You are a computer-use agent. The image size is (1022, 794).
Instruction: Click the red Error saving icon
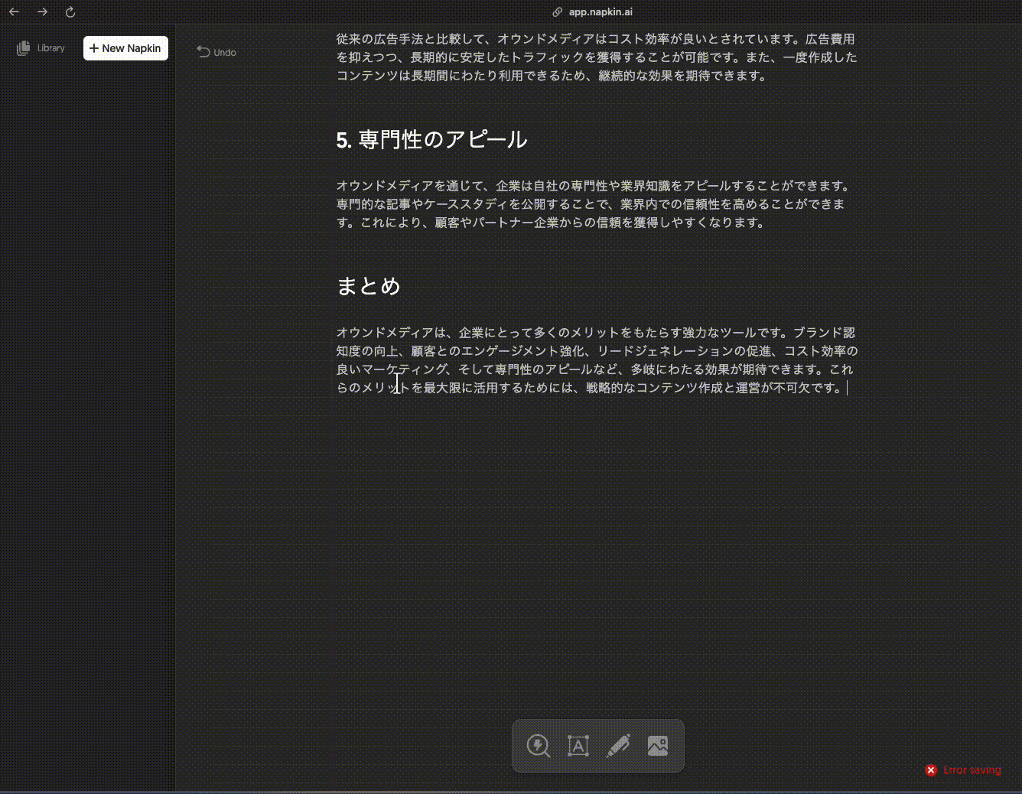(x=931, y=770)
